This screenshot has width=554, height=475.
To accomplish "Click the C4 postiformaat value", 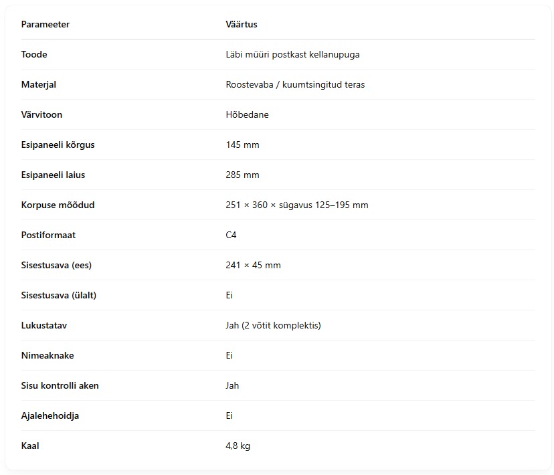I will click(x=231, y=235).
